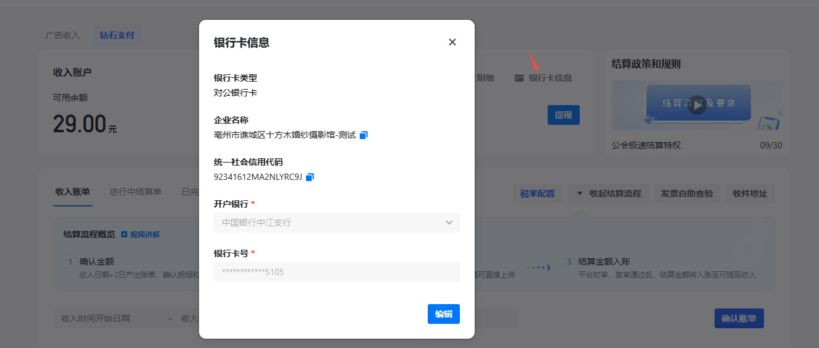Open the 开户银行 dropdown
Screen dimensions: 819x348
click(336, 223)
